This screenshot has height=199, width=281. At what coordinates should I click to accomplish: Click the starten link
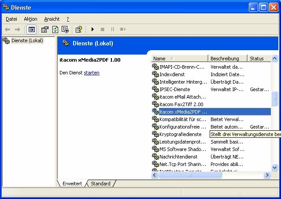tap(92, 73)
